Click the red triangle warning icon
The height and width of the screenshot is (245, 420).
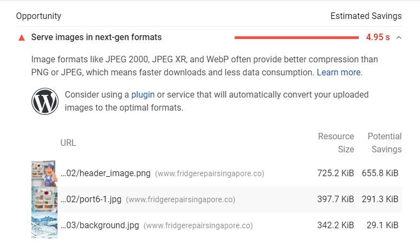pos(22,38)
